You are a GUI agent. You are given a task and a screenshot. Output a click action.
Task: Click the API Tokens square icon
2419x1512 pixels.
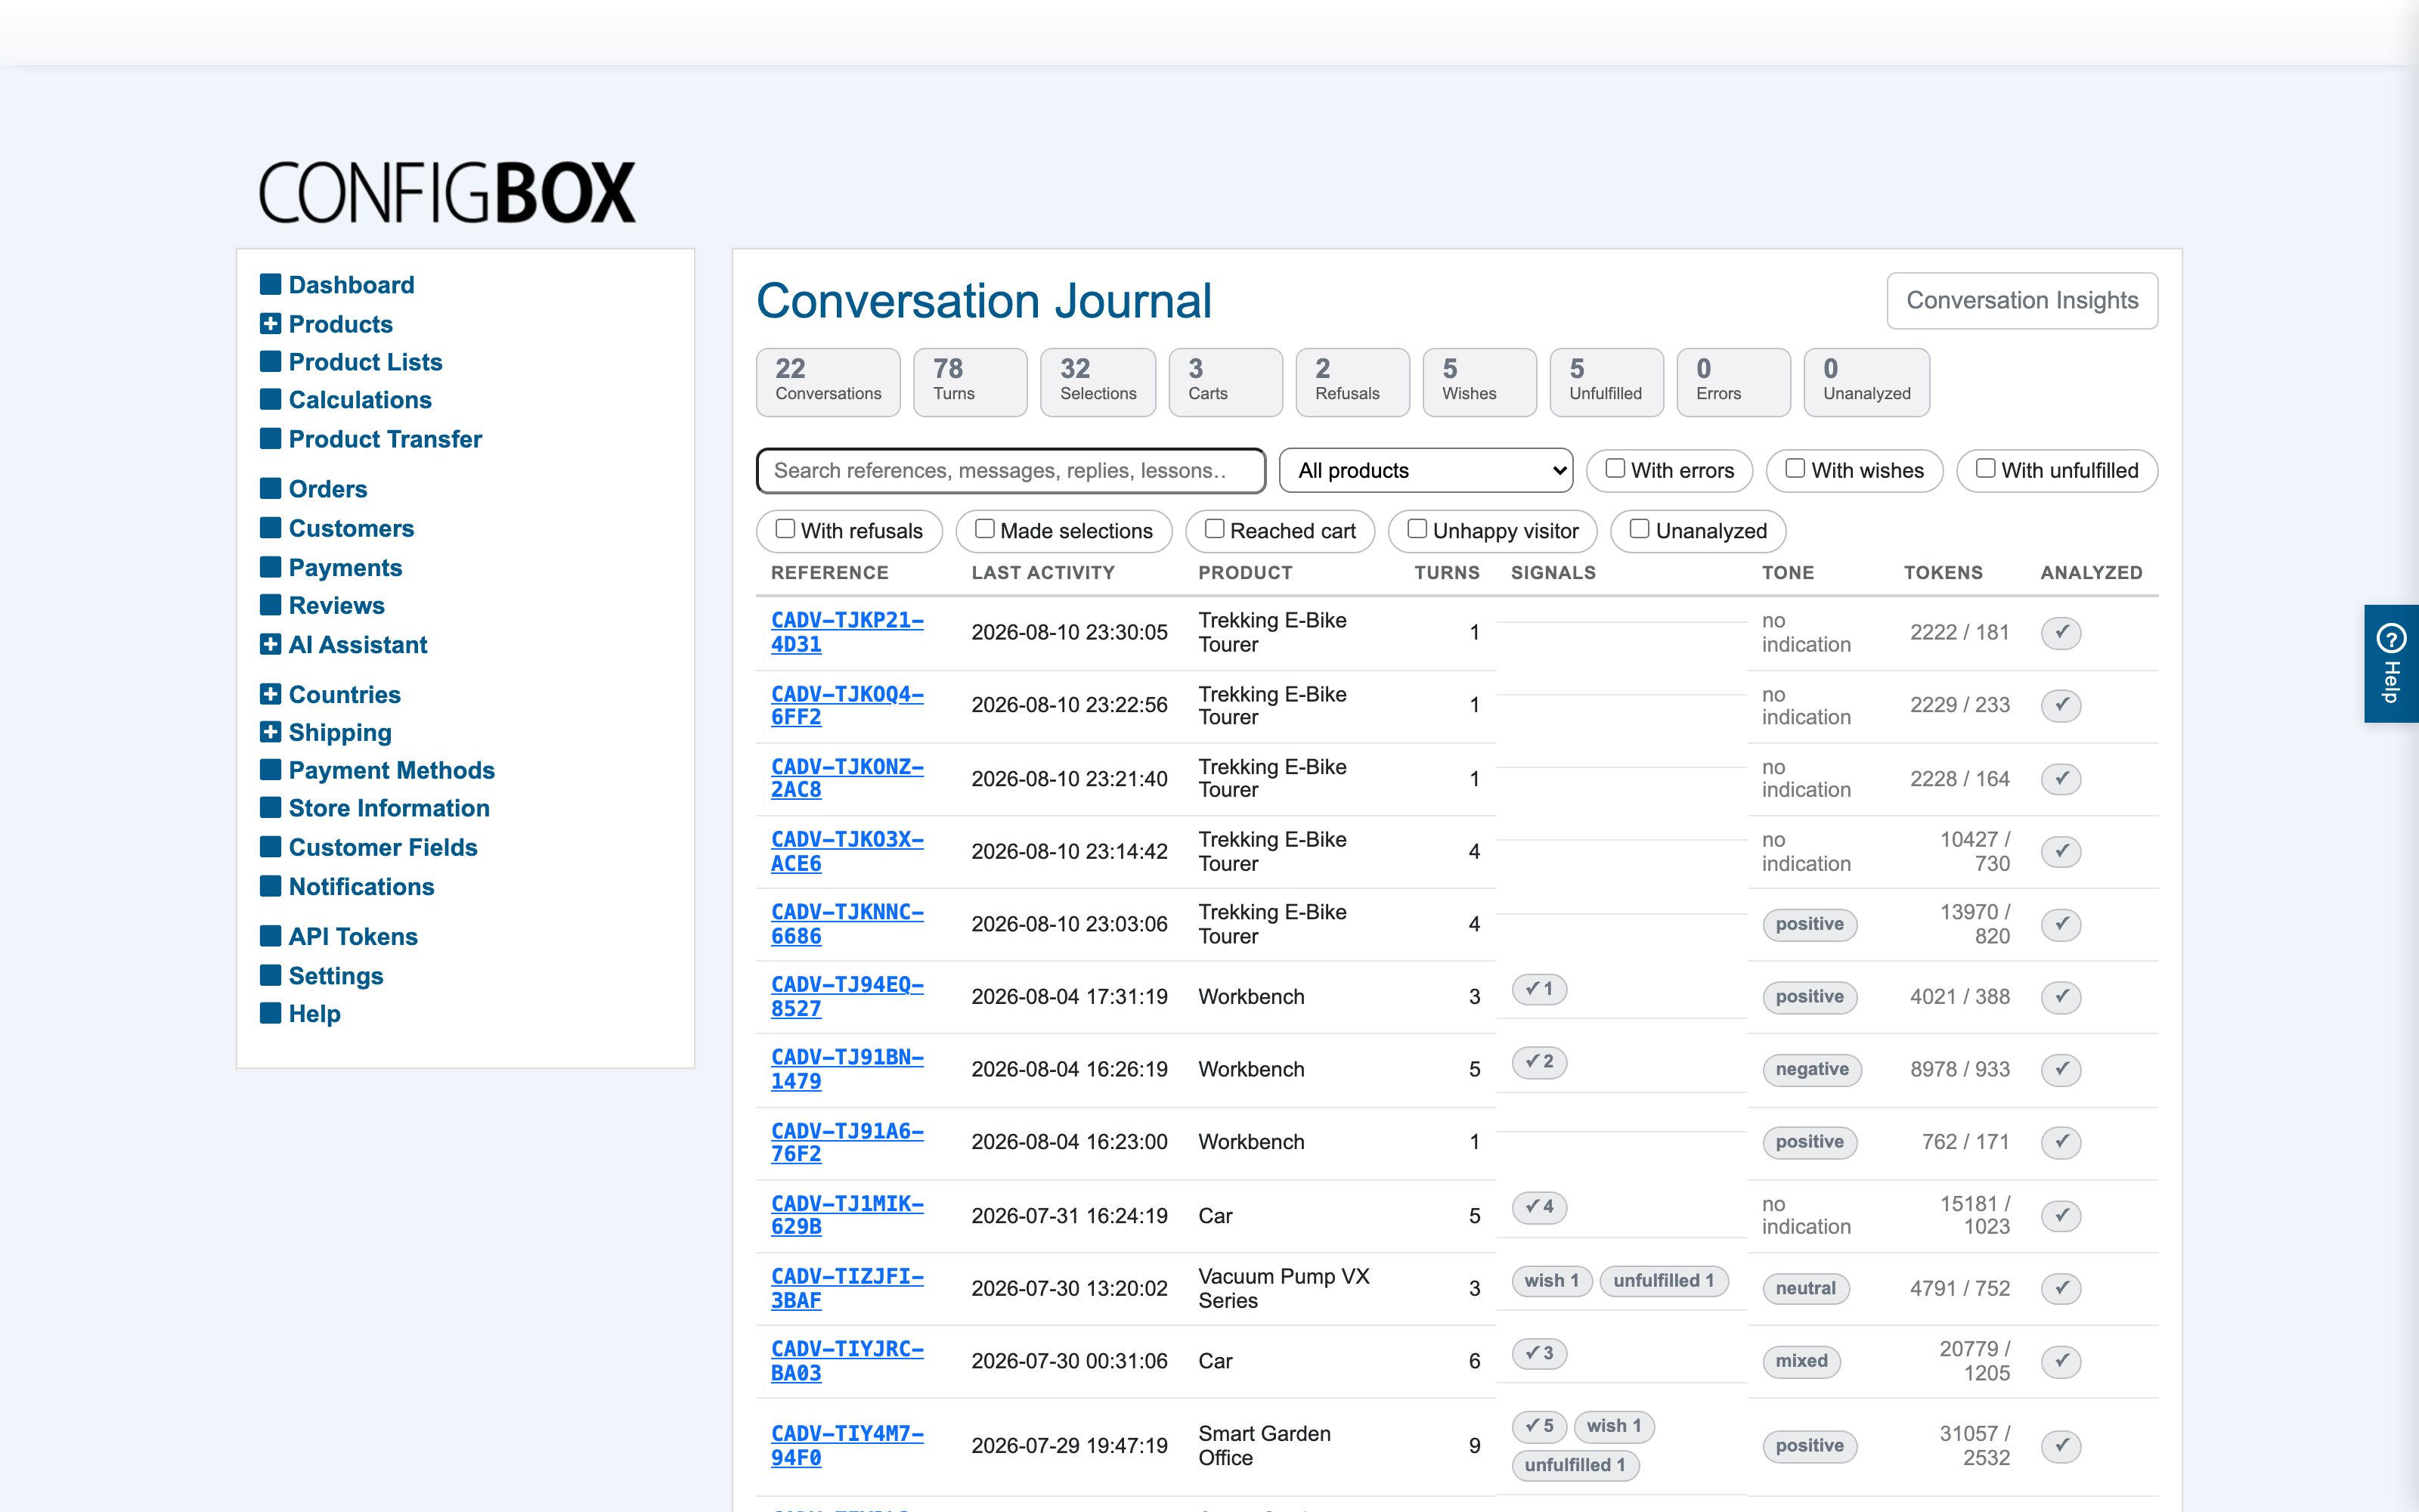pos(270,935)
